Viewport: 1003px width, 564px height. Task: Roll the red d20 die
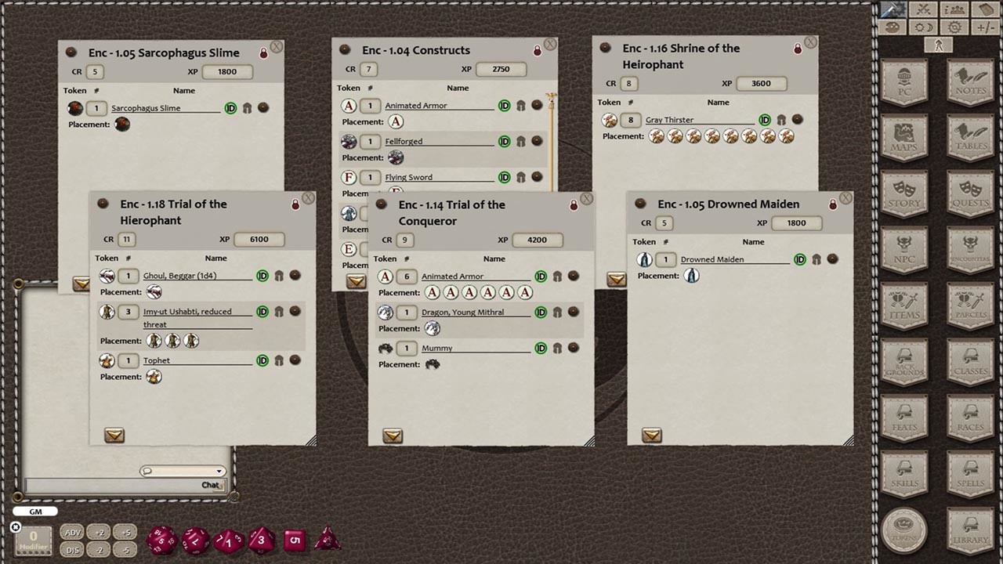point(162,540)
